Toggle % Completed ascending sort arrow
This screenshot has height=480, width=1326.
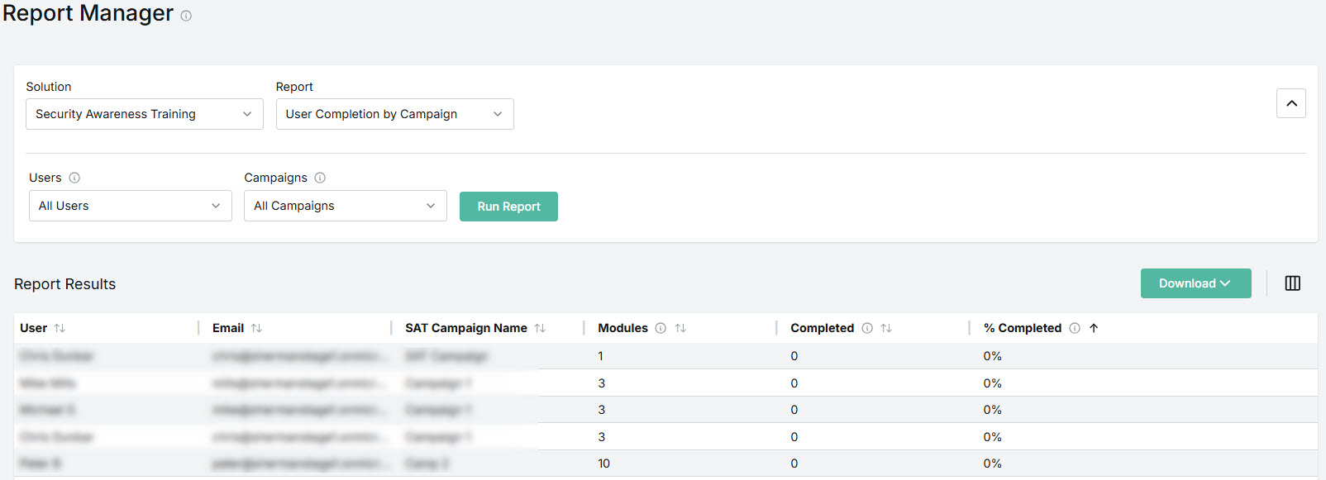pyautogui.click(x=1094, y=328)
